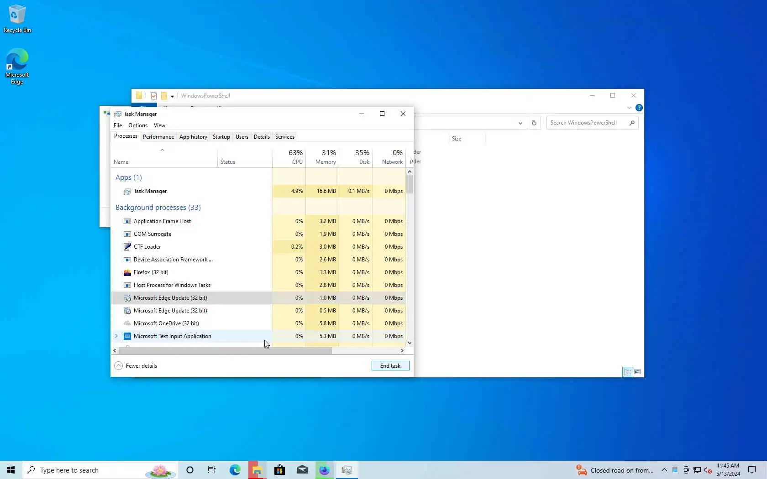Click the CTF Loader pencil icon
Viewport: 767px width, 479px height.
[x=127, y=247]
